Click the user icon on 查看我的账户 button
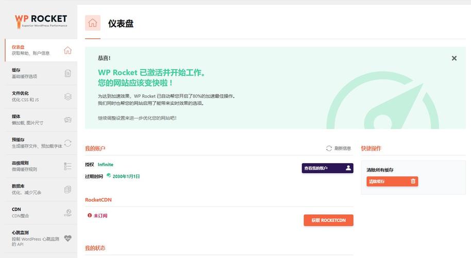The image size is (471, 258). pyautogui.click(x=348, y=168)
